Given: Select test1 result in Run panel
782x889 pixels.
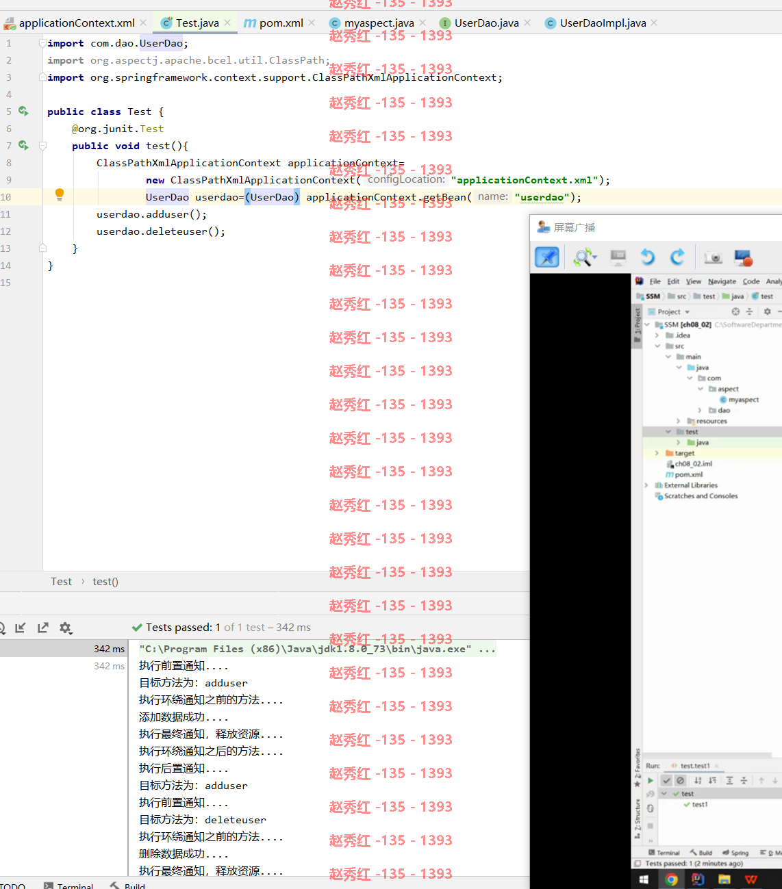Looking at the screenshot, I should (696, 804).
